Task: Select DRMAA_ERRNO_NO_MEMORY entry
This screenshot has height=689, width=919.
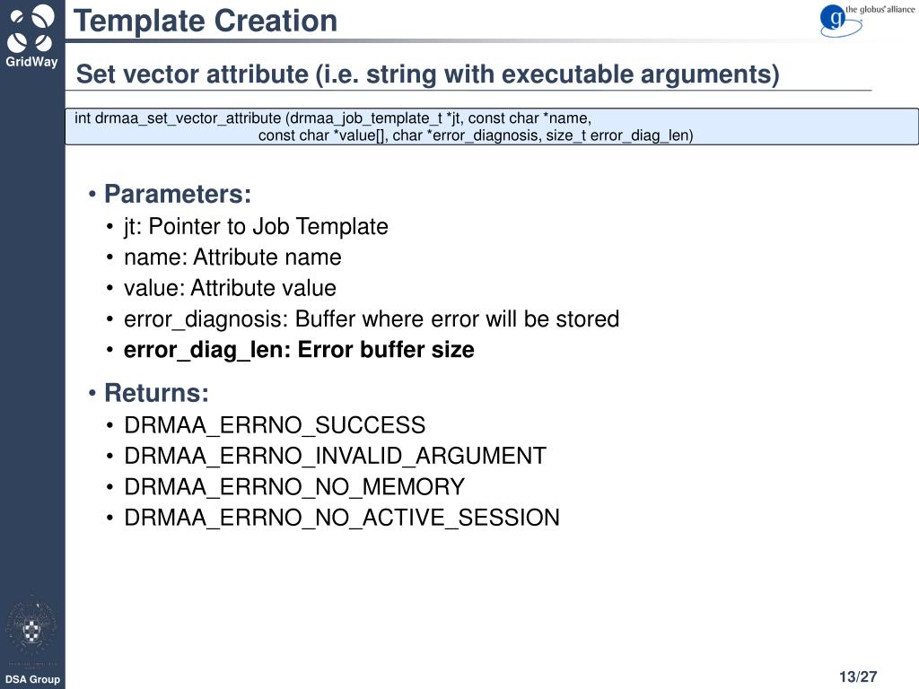Action: click(x=294, y=487)
